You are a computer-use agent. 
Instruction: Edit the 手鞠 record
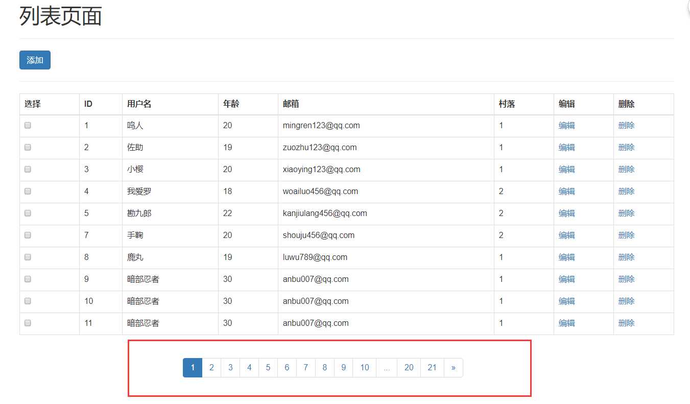[567, 235]
